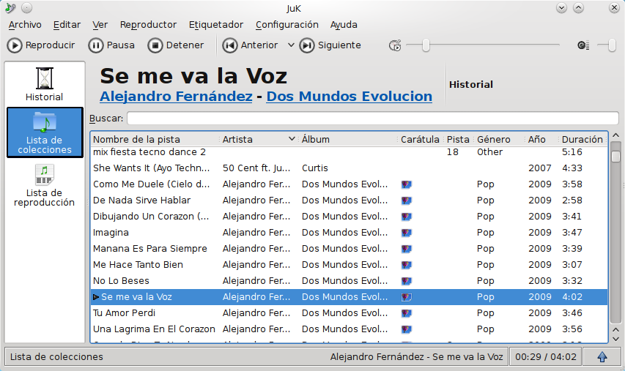Click the volume slider handle
The image size is (625, 371).
[x=612, y=45]
